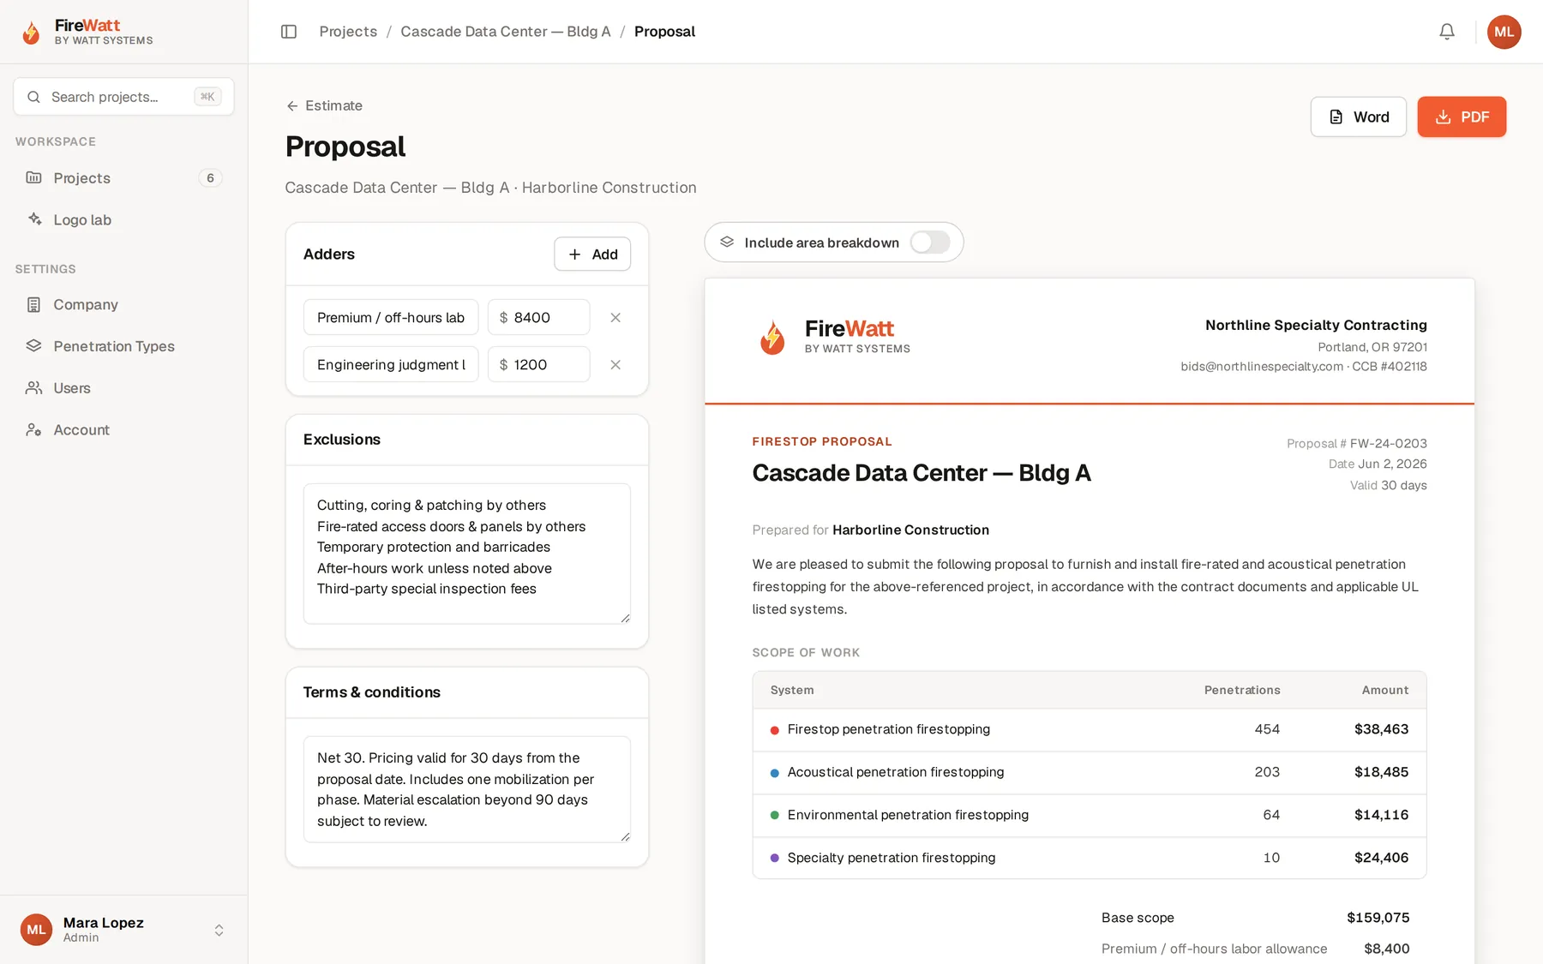This screenshot has width=1543, height=964.
Task: Open Projects in the sidebar
Action: click(x=123, y=178)
